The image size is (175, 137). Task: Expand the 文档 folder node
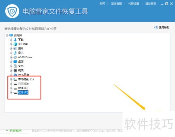[11, 66]
